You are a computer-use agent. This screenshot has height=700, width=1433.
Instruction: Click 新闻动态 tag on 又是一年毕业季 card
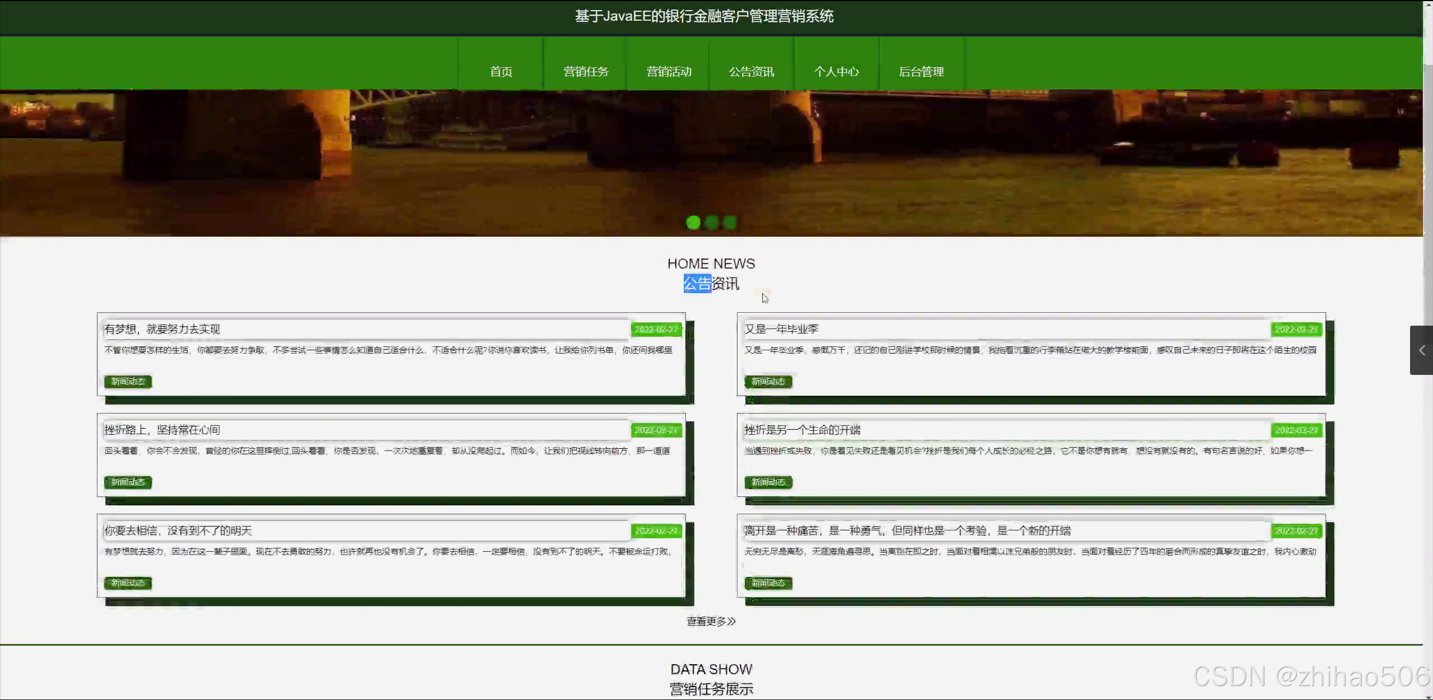pos(768,381)
